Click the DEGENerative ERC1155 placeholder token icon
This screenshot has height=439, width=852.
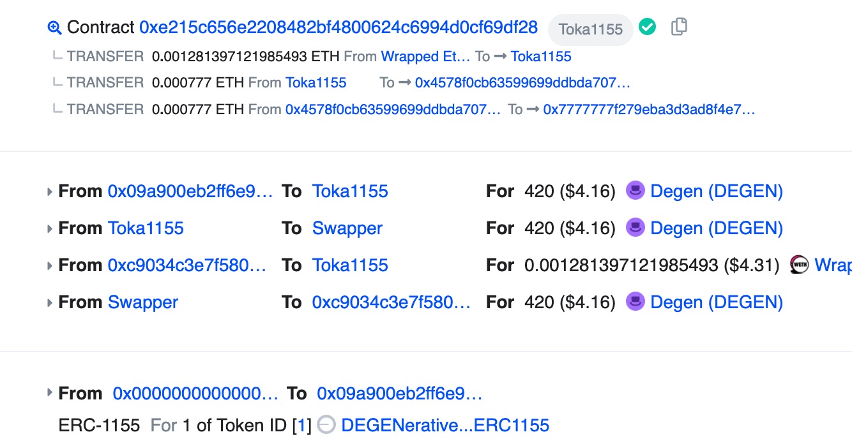coord(326,425)
